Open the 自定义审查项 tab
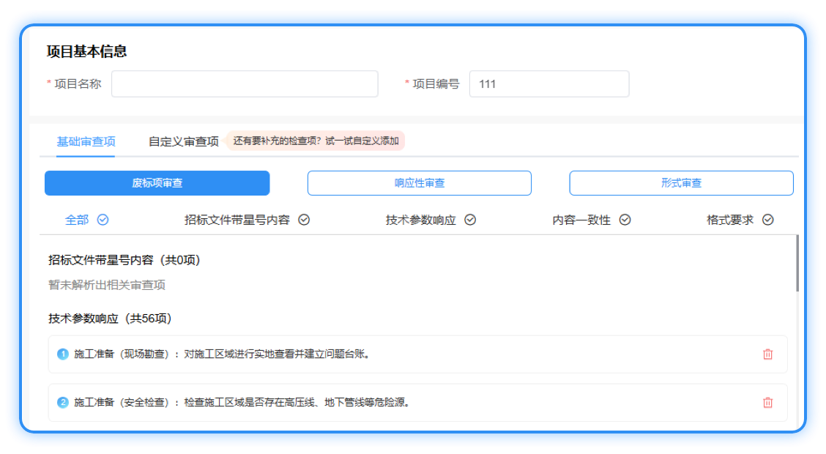The width and height of the screenshot is (826, 454). tap(183, 141)
